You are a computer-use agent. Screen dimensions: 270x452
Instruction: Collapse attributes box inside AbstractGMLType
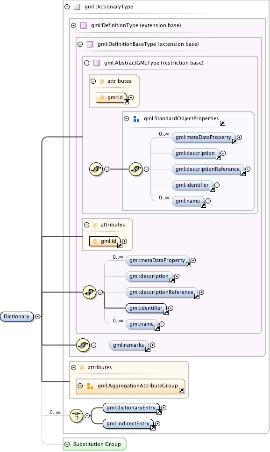93,81
